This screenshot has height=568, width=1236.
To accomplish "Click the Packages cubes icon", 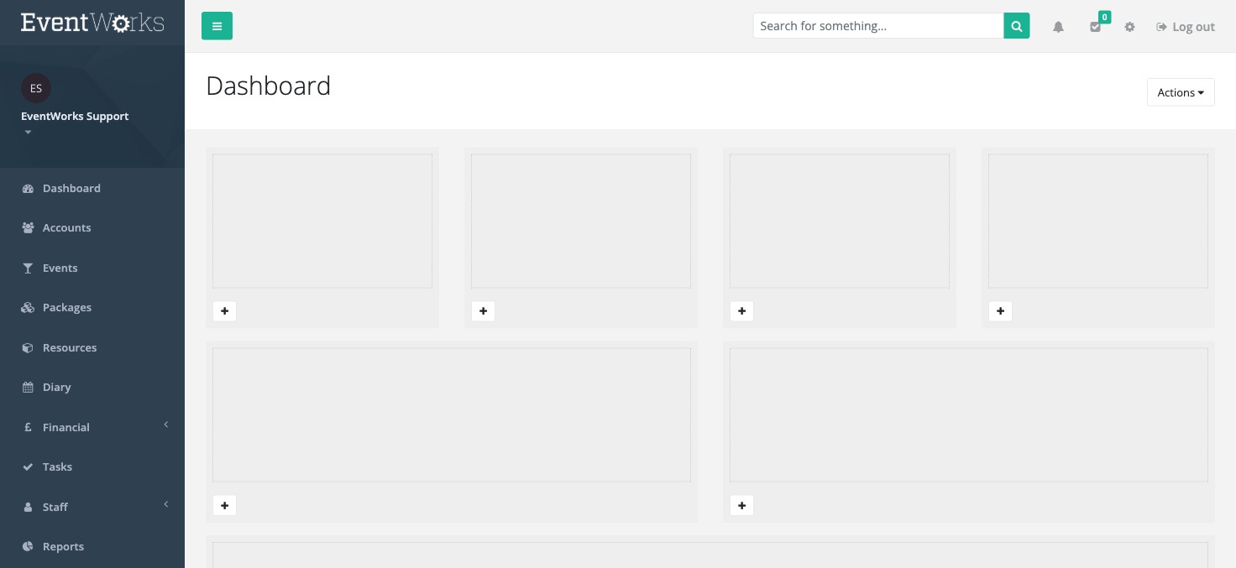I will 28,308.
